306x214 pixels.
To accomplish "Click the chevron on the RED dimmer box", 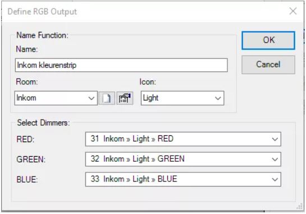I will point(275,139).
